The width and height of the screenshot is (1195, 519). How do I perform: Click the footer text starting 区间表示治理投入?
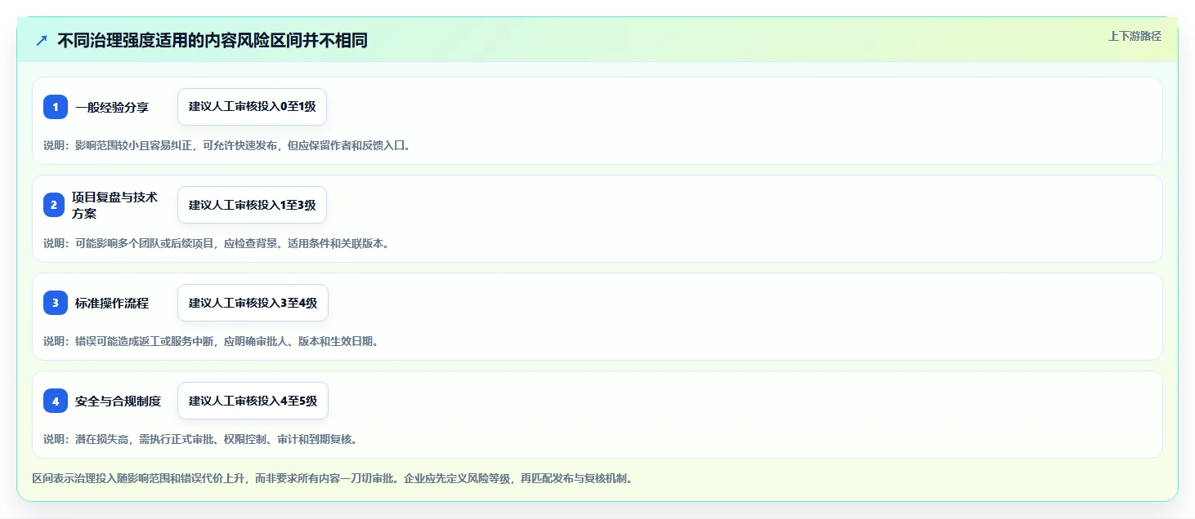point(332,478)
